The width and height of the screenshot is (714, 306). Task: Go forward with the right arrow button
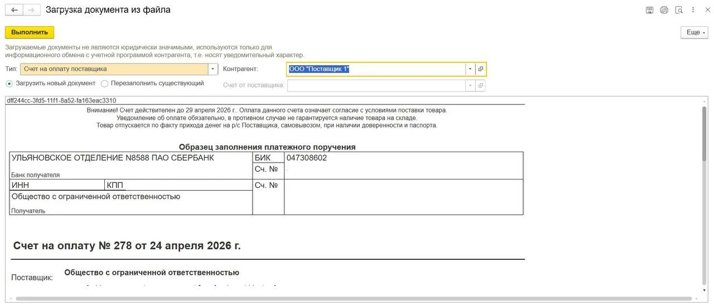click(x=32, y=10)
